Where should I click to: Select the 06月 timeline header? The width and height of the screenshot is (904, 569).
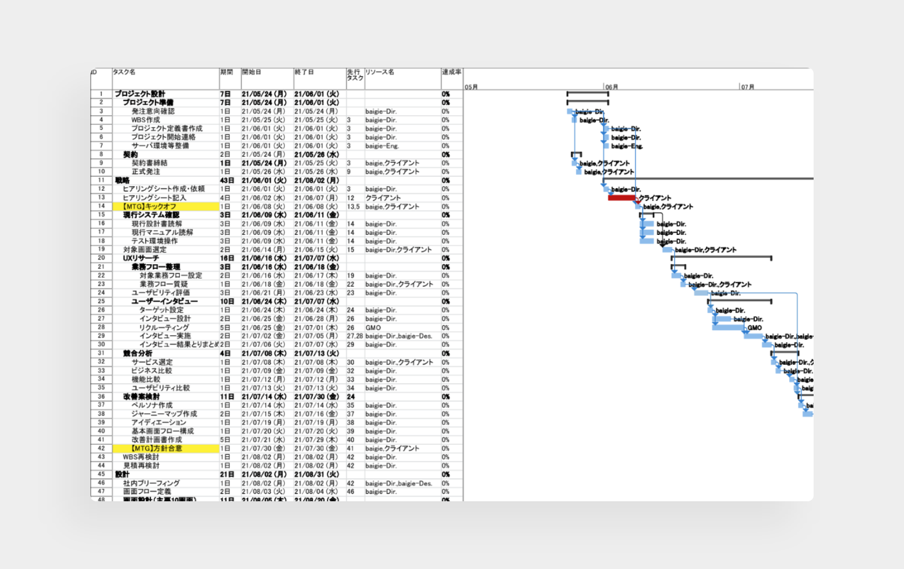(x=611, y=86)
